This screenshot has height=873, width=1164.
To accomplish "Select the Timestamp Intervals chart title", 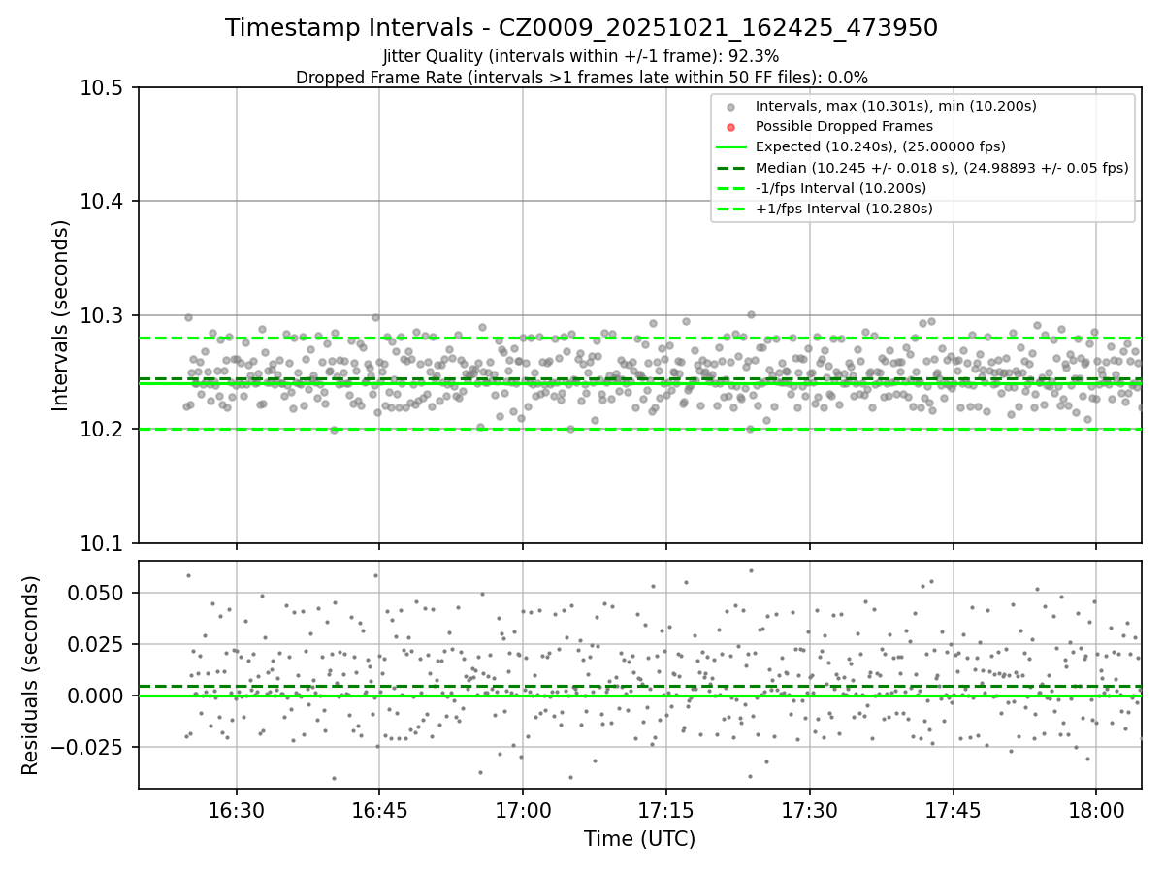I will 581,28.
